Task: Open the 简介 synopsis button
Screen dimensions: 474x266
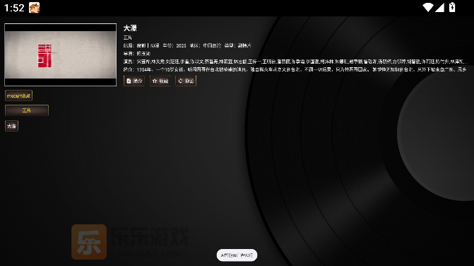Action: (134, 81)
